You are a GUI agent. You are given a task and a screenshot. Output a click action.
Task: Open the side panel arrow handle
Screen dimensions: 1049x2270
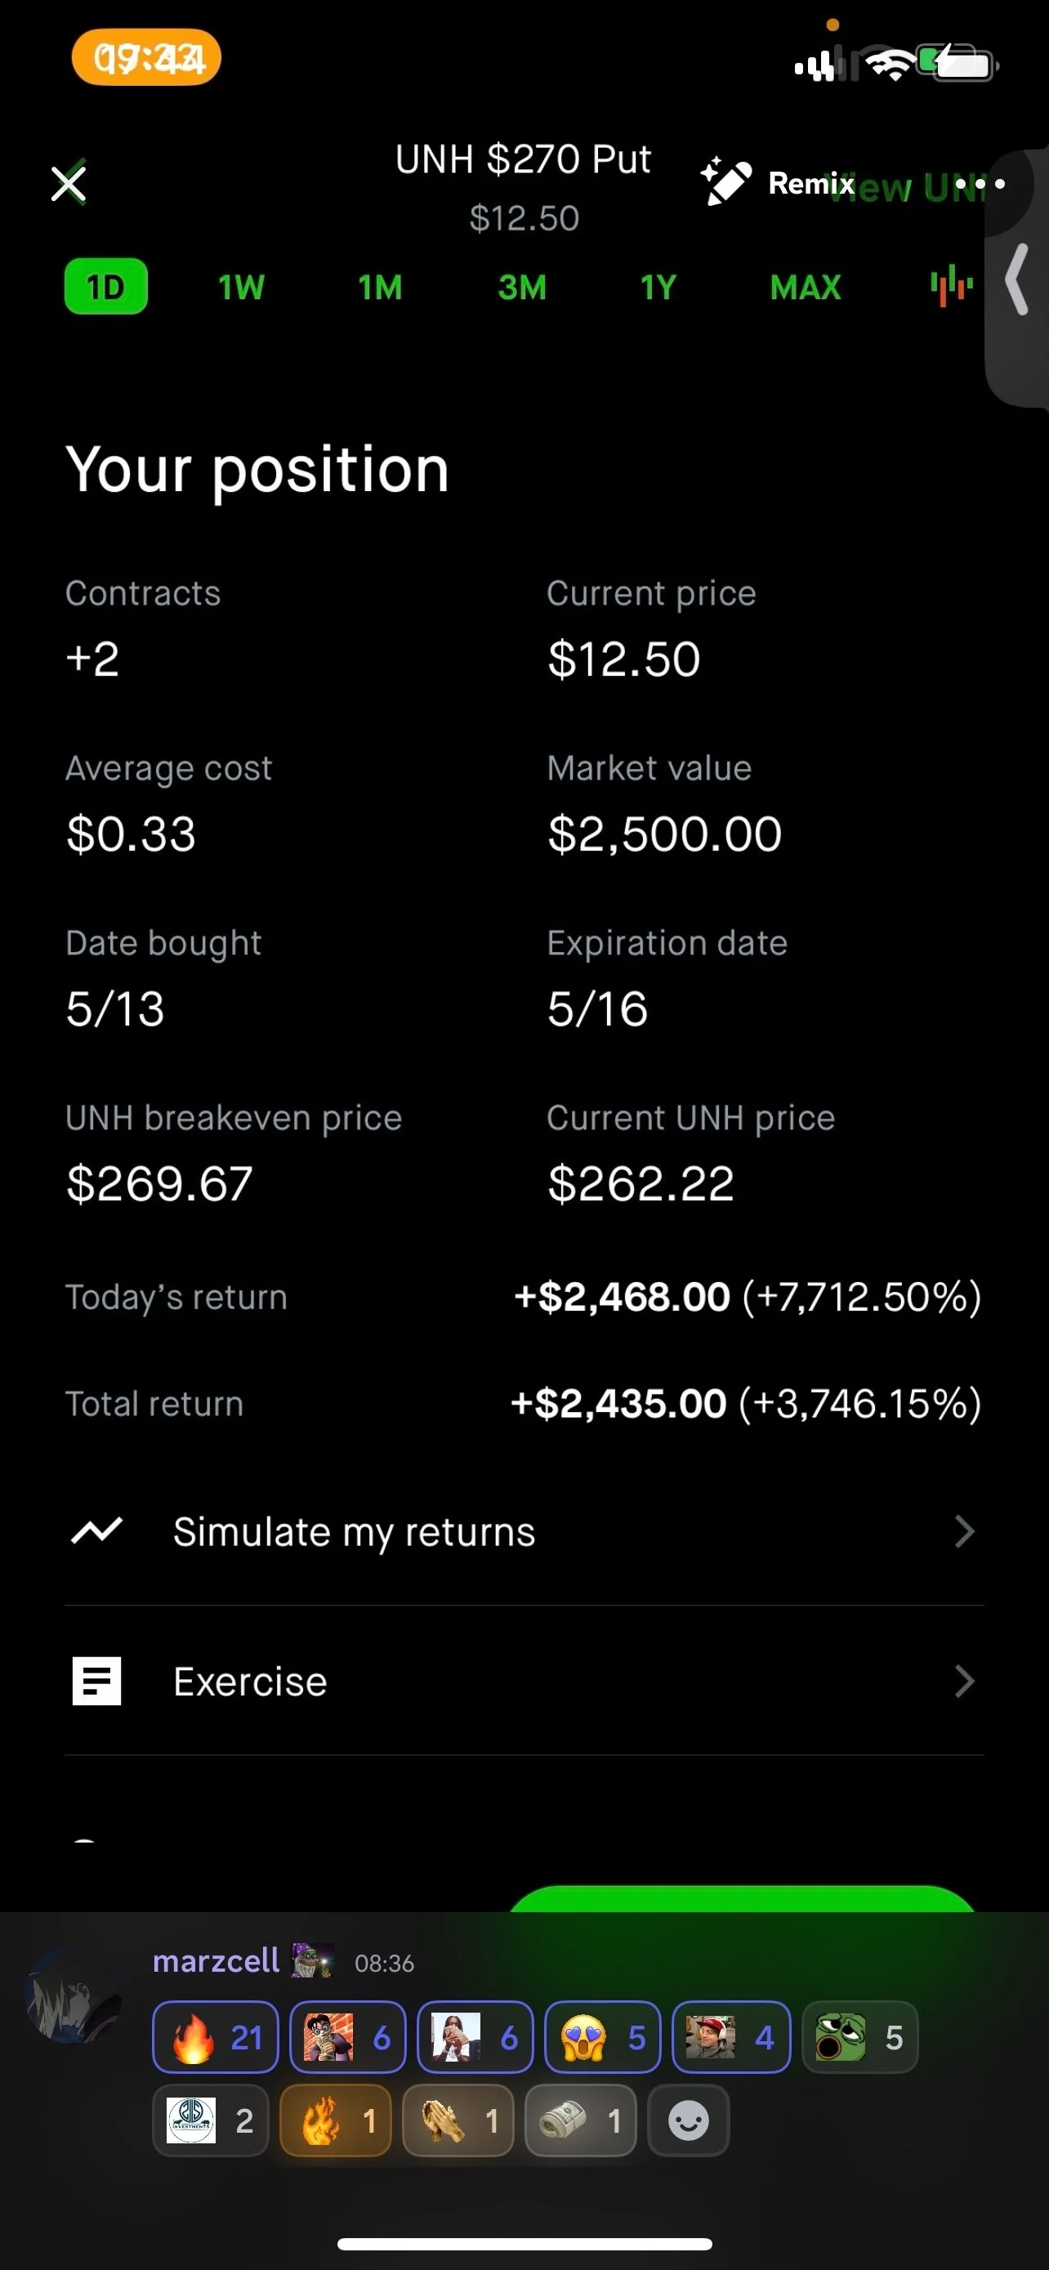(1017, 279)
